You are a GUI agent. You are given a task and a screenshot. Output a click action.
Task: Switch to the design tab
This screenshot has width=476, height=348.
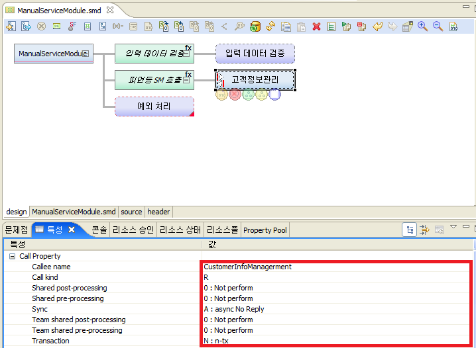[17, 212]
